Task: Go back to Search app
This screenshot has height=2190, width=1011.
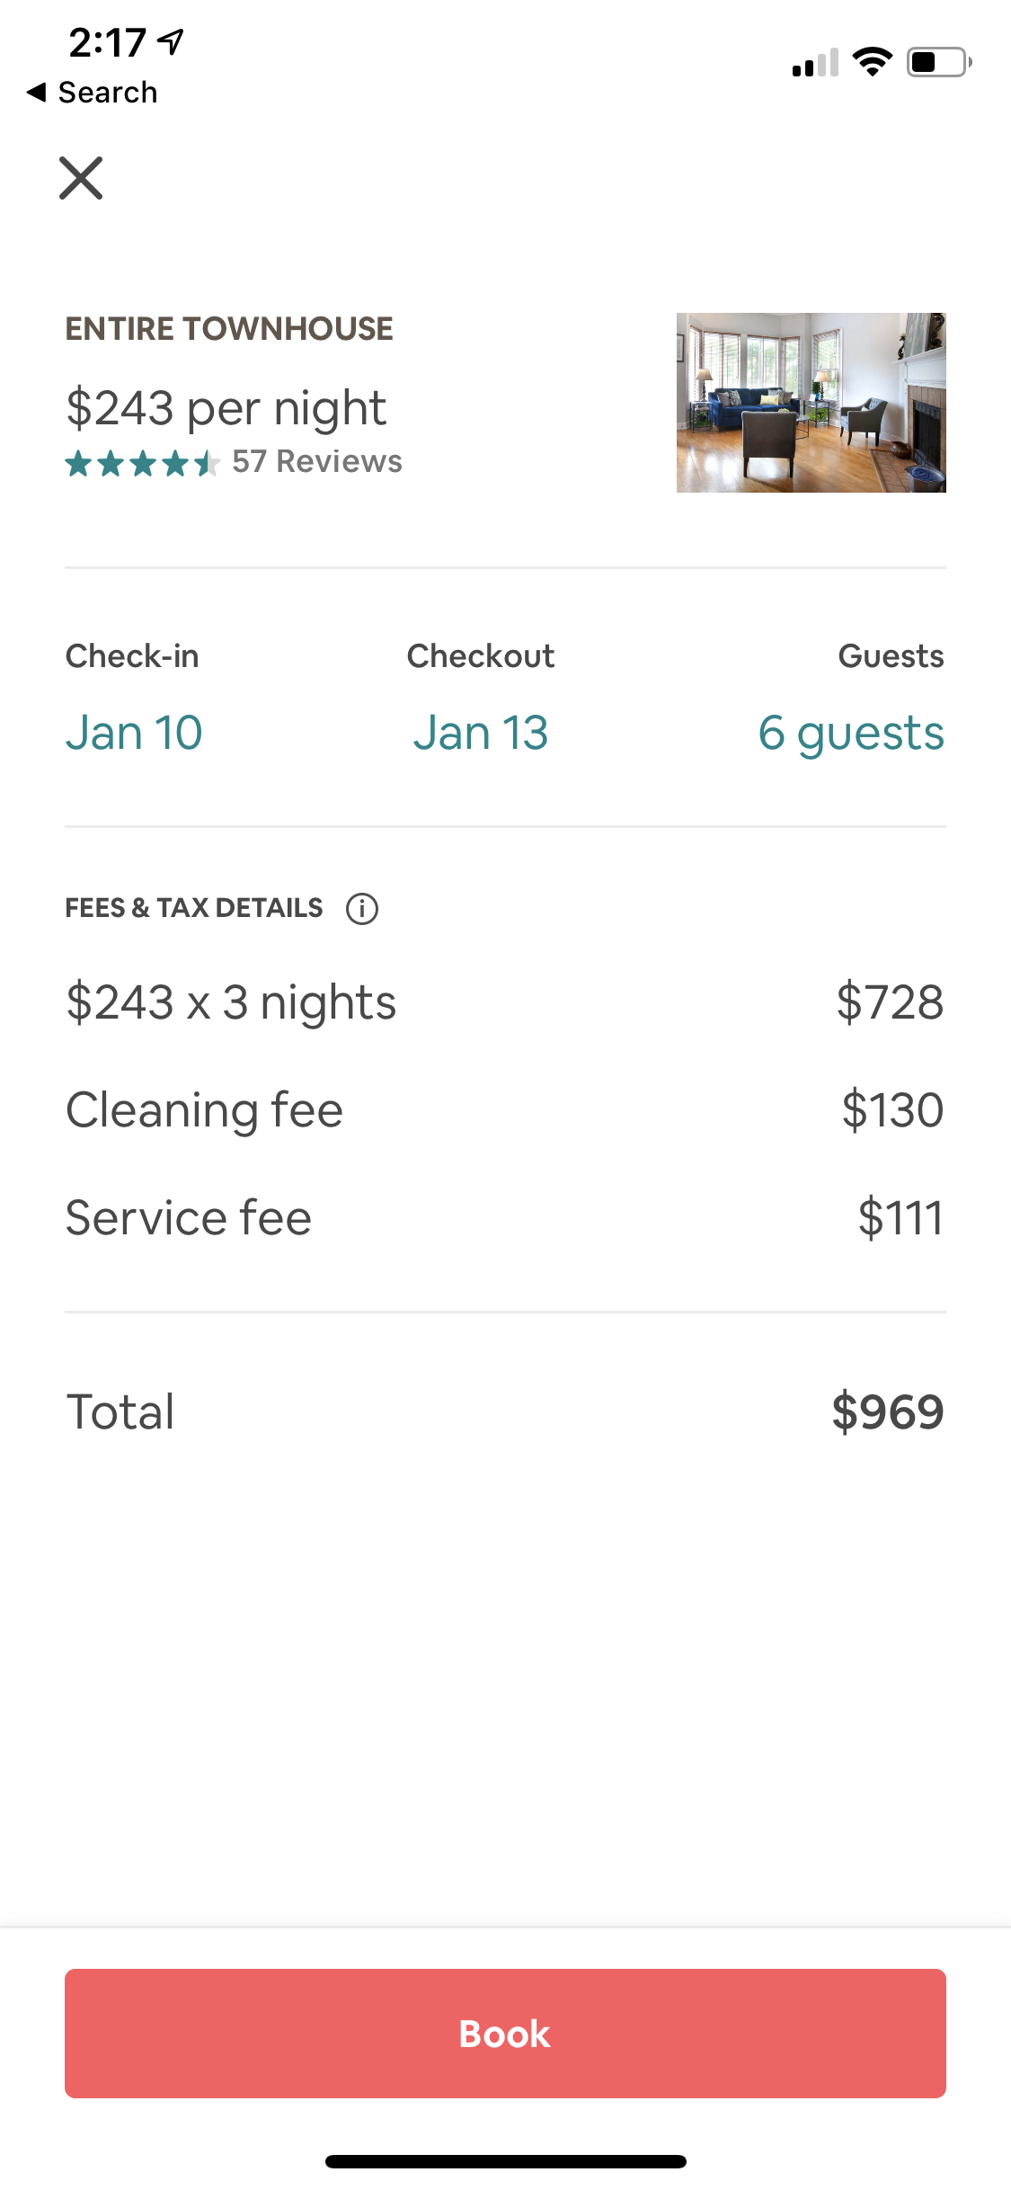Action: [x=93, y=92]
